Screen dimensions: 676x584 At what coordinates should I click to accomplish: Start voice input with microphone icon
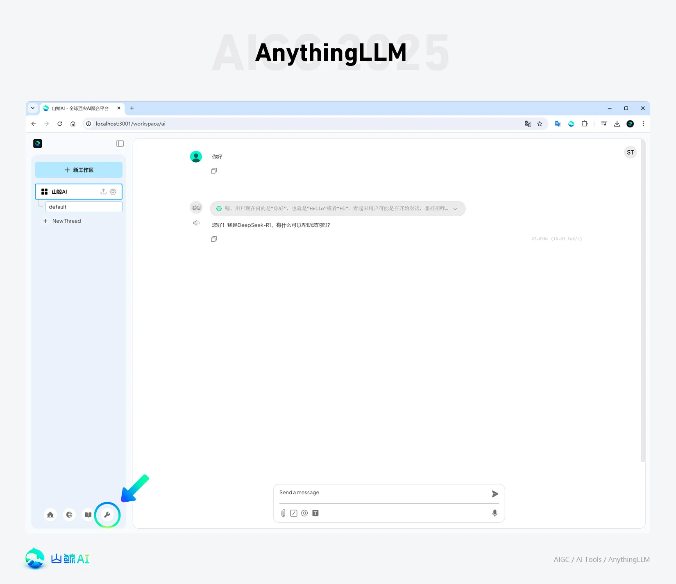click(x=495, y=513)
